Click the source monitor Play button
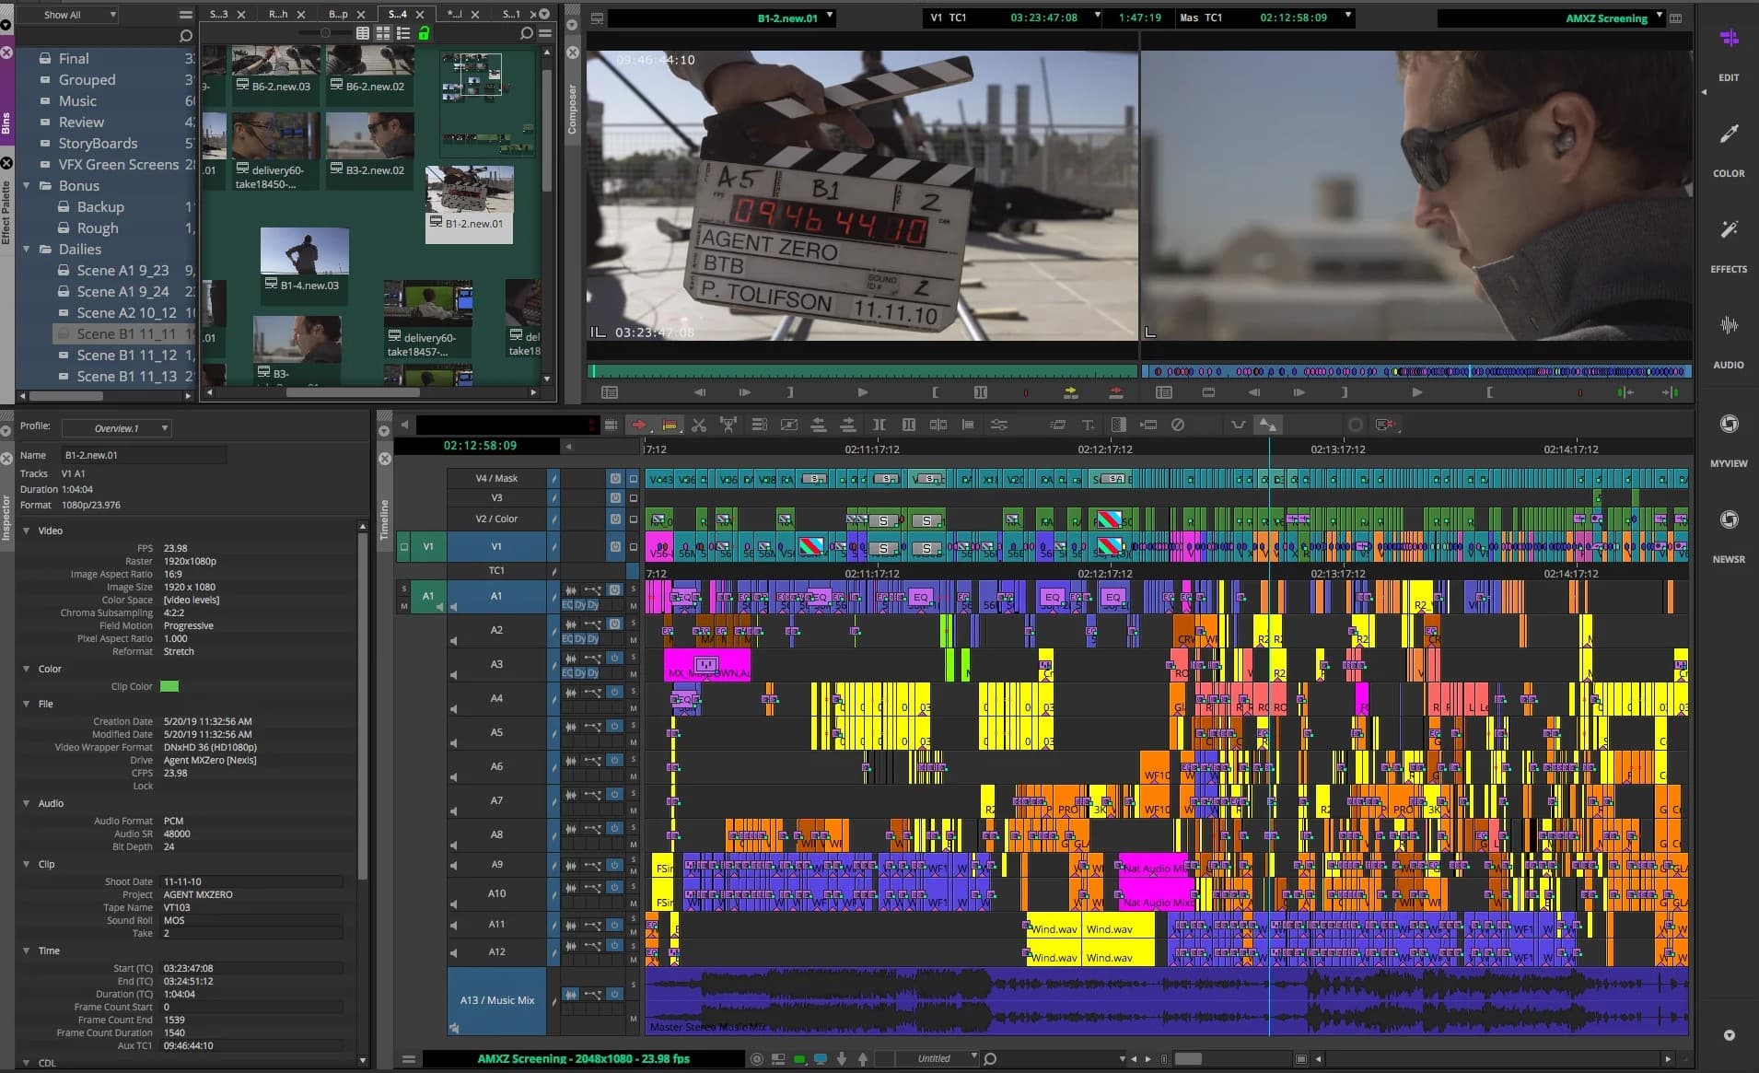This screenshot has width=1759, height=1073. click(x=862, y=392)
